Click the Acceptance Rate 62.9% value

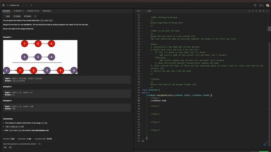click(x=50, y=139)
